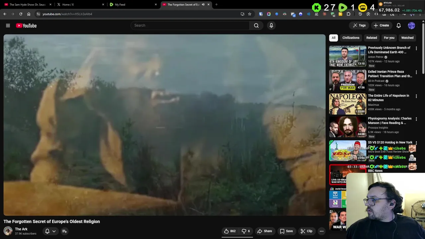Open Physiognomy Analysis Charles Manson video title
Screen dimensions: 425x239
point(389,120)
